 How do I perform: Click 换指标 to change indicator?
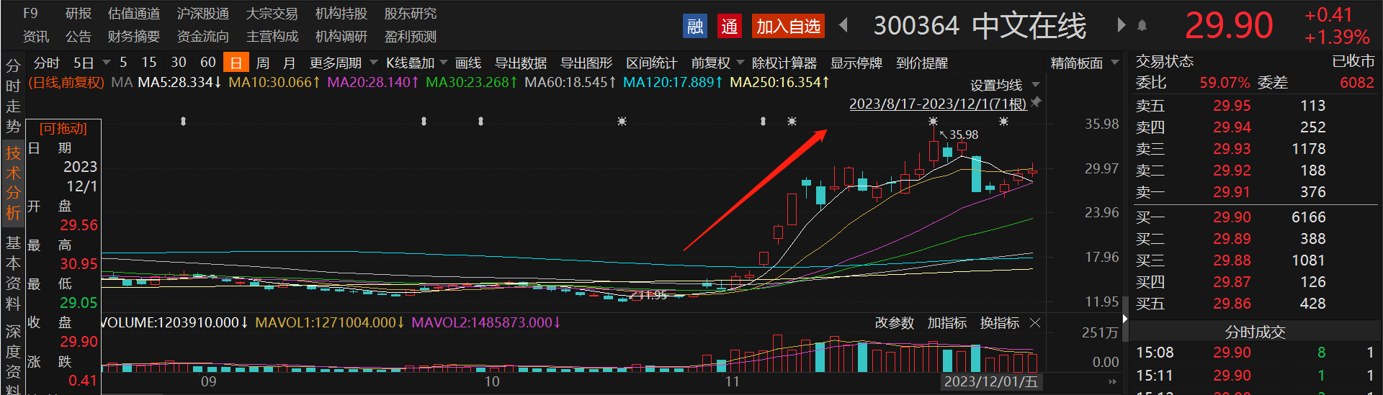[x=1000, y=323]
